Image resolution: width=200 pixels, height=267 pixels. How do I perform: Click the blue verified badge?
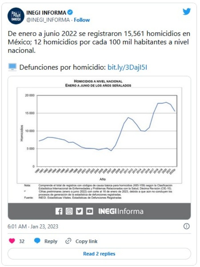click(x=70, y=13)
